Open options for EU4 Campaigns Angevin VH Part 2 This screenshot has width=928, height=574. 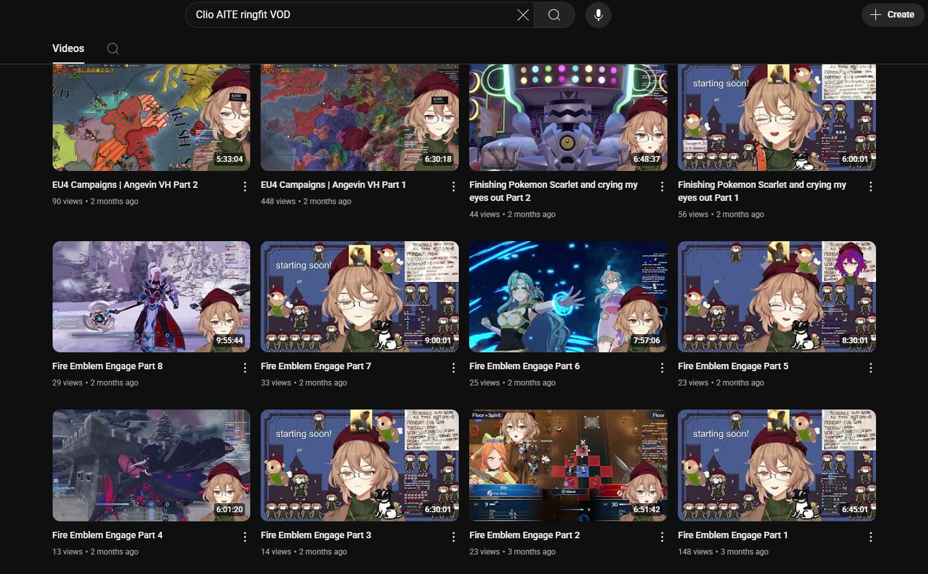coord(245,187)
